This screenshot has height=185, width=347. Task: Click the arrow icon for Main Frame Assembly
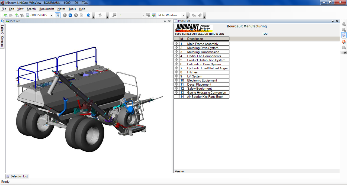click(x=176, y=44)
